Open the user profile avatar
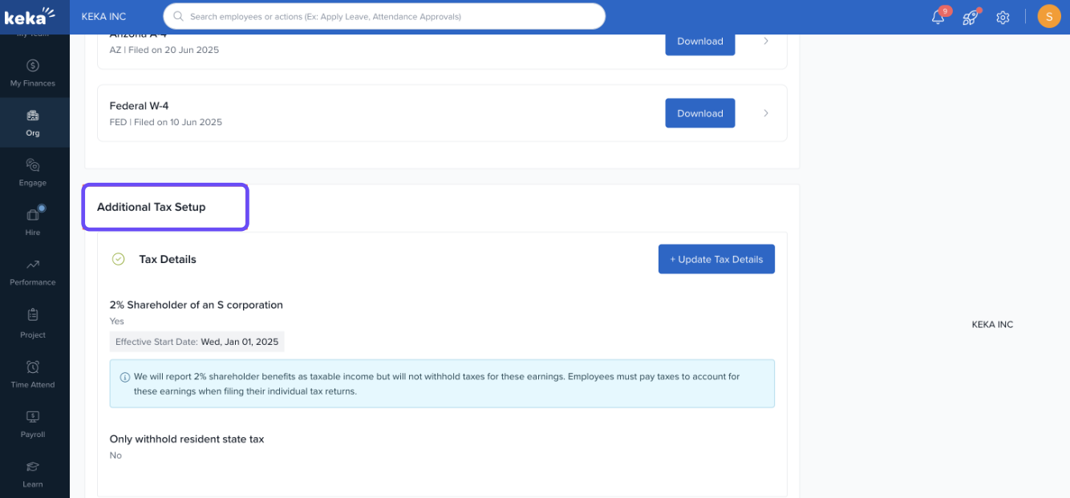 click(x=1048, y=16)
